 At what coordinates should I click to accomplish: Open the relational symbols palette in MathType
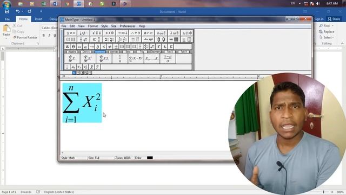tap(71, 33)
